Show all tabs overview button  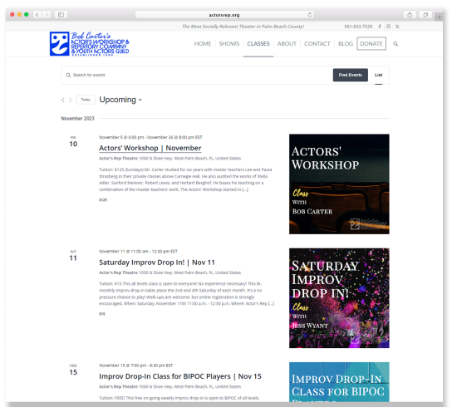coord(425,15)
